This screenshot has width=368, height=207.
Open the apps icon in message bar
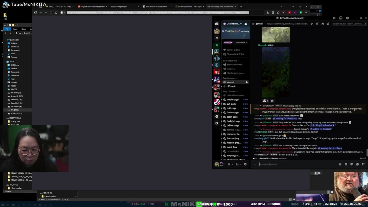(363, 164)
